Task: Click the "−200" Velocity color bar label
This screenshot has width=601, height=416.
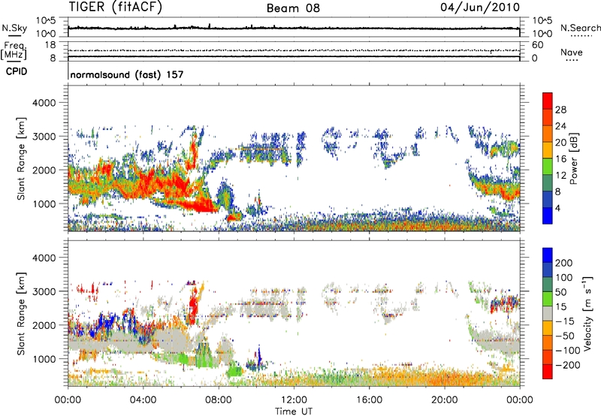Action: [567, 365]
